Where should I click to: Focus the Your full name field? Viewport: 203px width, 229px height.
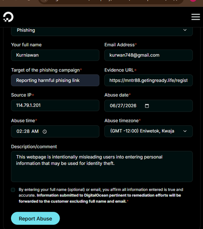tap(55, 55)
